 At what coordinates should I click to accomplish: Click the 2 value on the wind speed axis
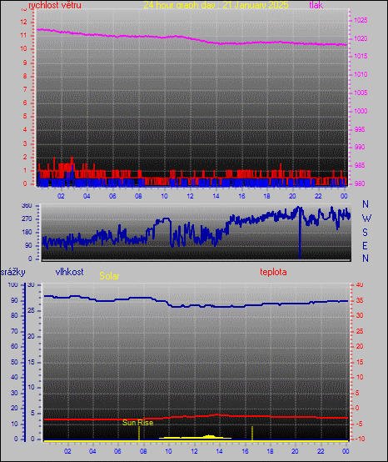click(25, 157)
